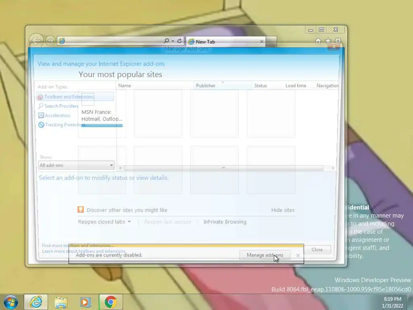Open the MSN France Hotmail site tile
This screenshot has width=413, height=310.
102,113
